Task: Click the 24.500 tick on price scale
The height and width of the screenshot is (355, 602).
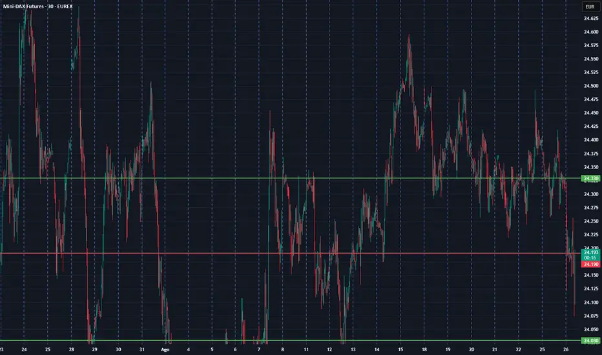Action: [590, 86]
